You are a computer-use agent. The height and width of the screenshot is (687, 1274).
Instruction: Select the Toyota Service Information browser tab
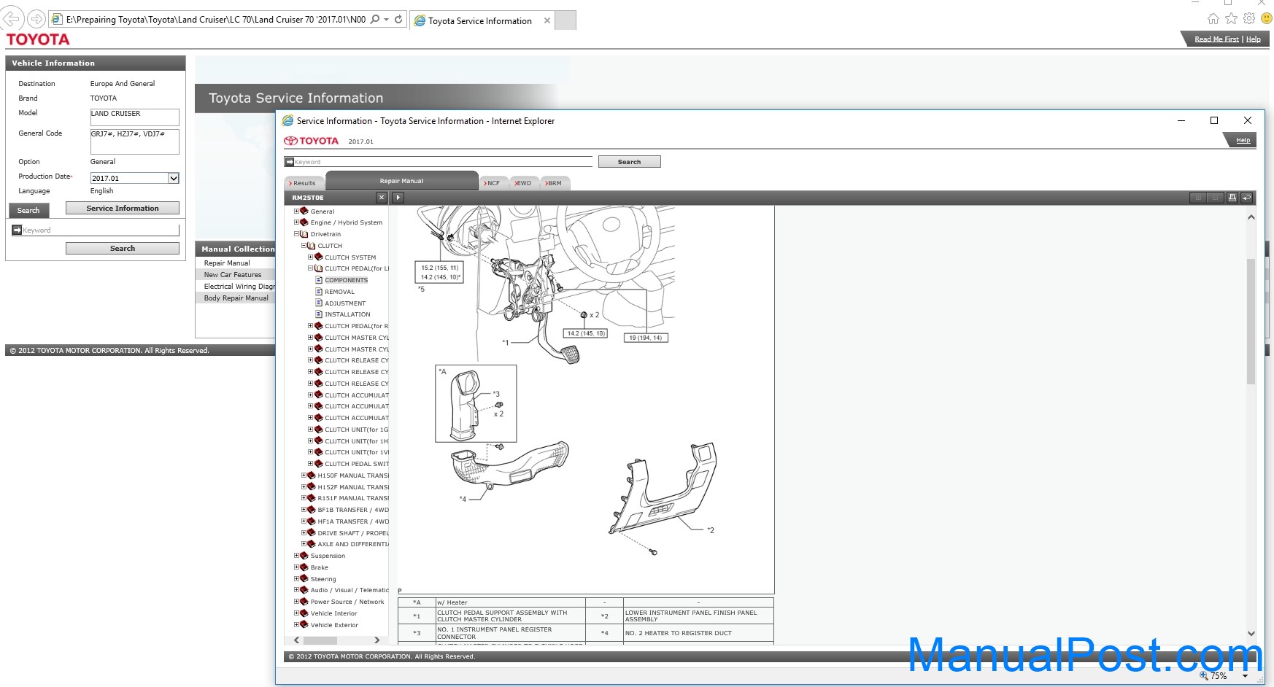click(482, 20)
